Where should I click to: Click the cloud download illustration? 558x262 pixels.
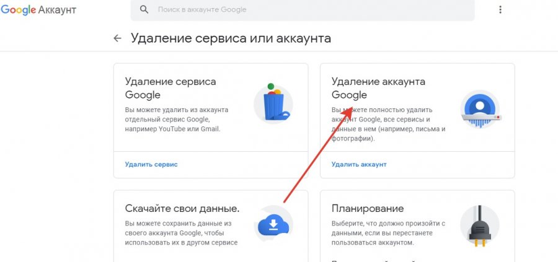[x=273, y=225]
